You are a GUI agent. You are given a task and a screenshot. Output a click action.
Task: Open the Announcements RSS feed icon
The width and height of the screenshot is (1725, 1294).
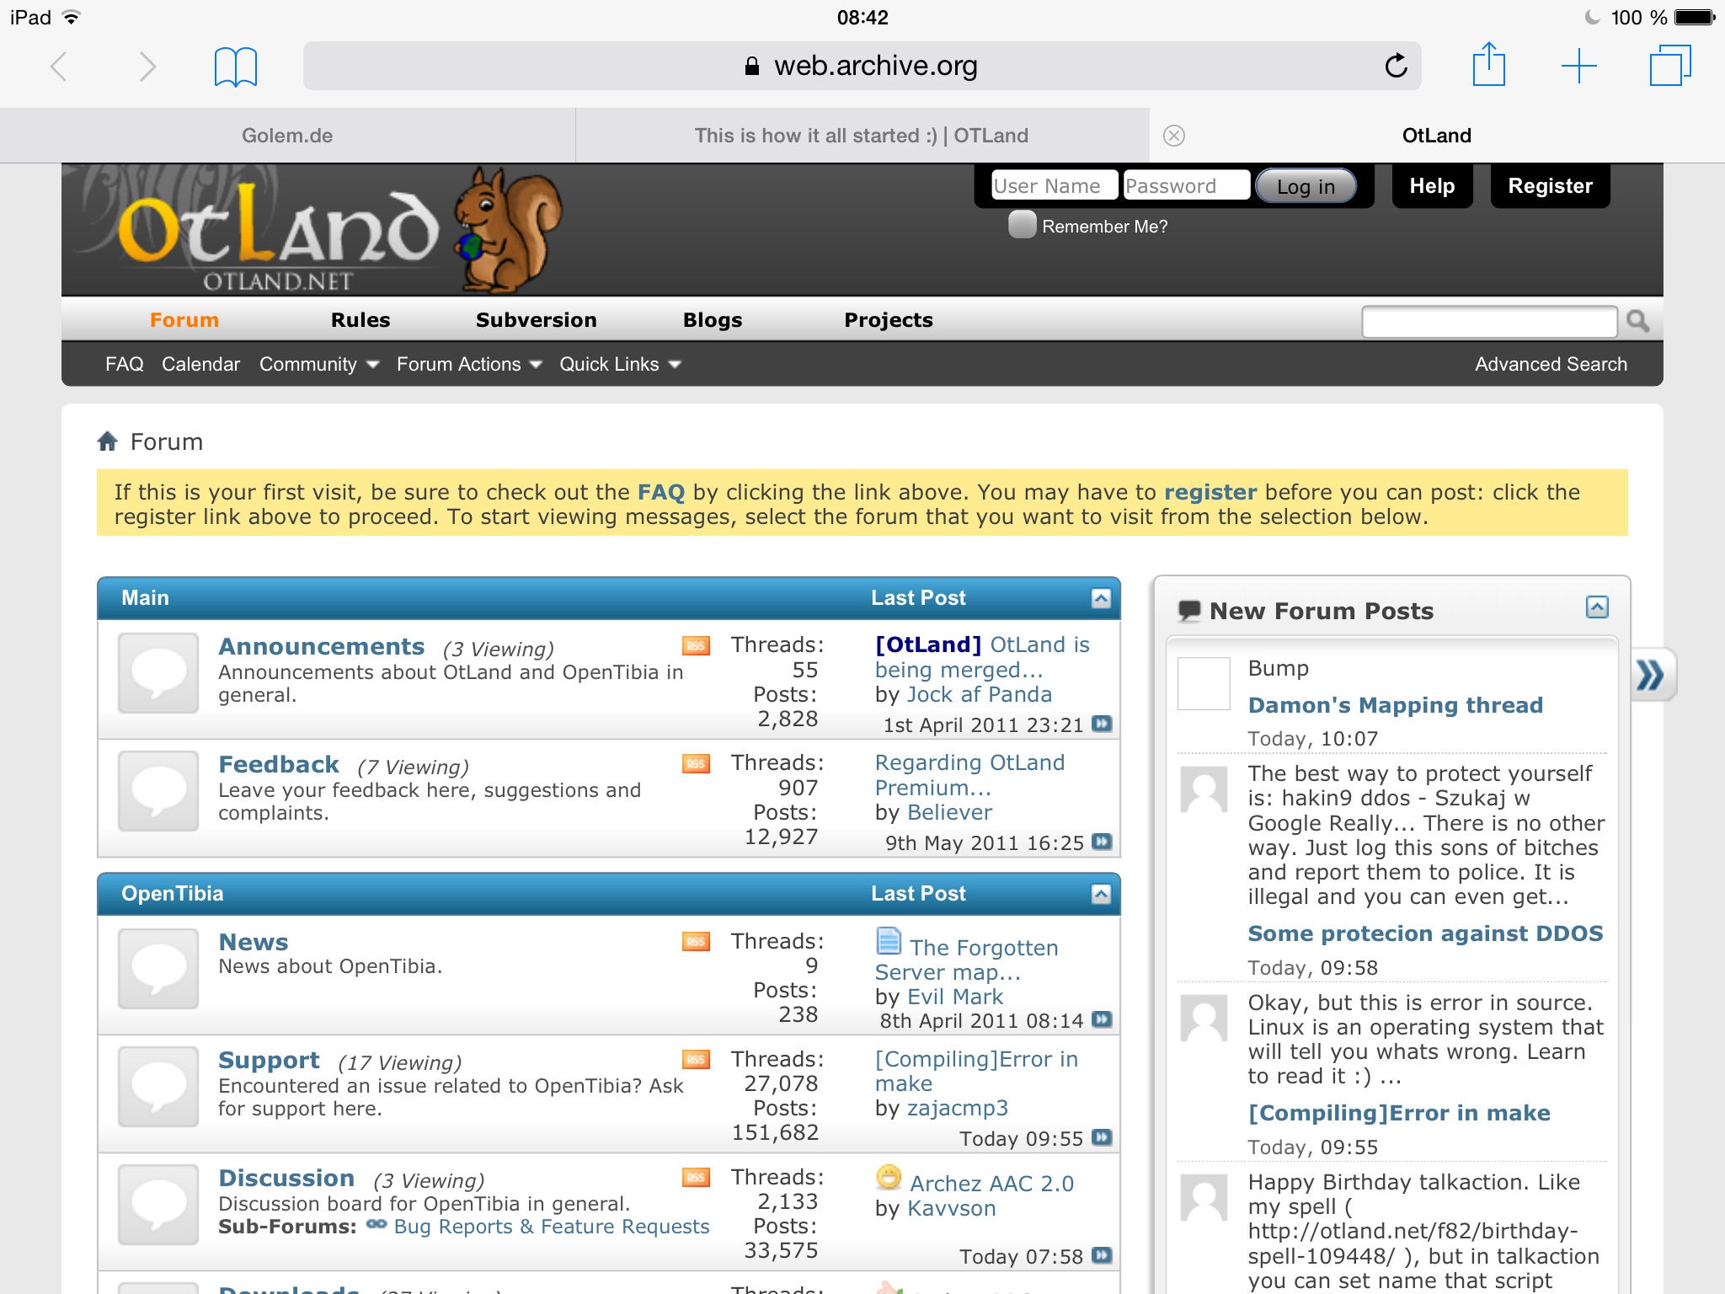tap(696, 646)
